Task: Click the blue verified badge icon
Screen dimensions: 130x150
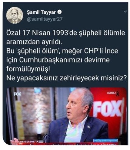Action: [x=60, y=12]
